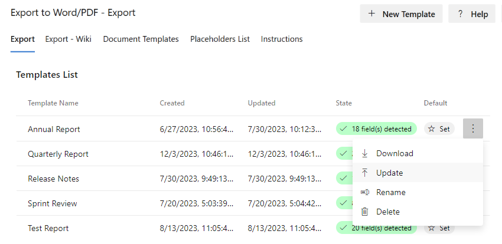
Task: Click the question mark Help icon
Action: [459, 14]
